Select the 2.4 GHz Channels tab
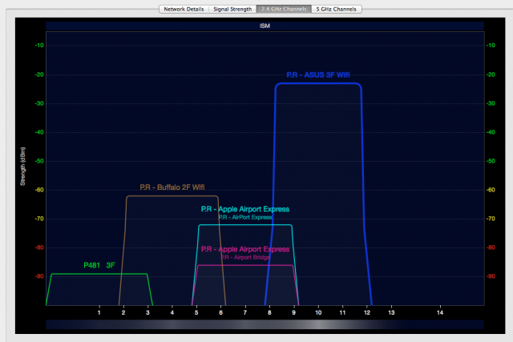Screen dimensions: 513x342 coord(284,9)
